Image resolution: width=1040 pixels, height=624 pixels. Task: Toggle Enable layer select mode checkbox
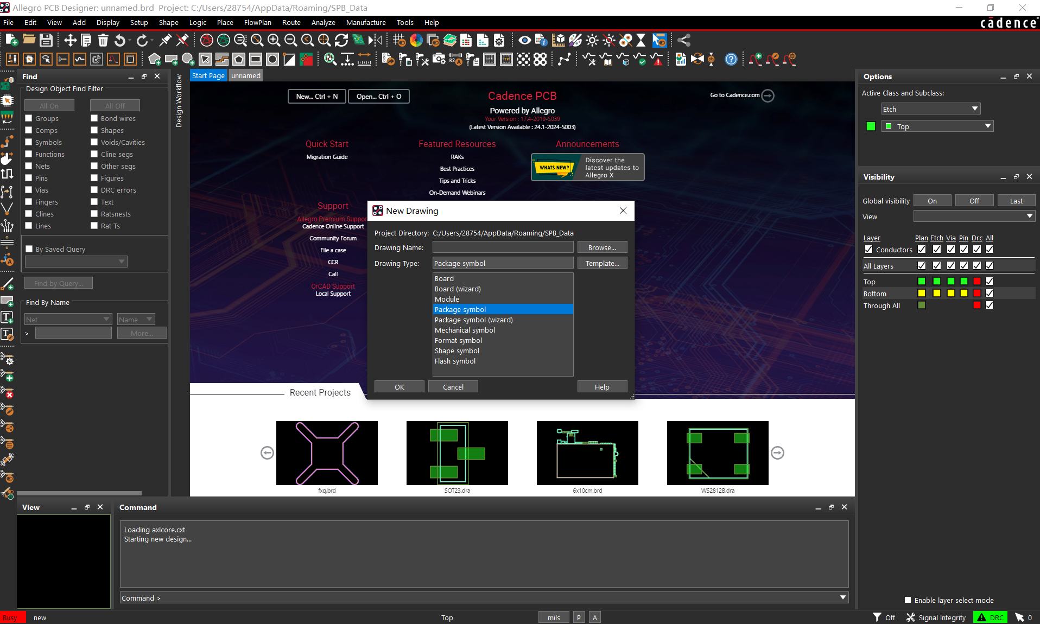[x=908, y=600]
